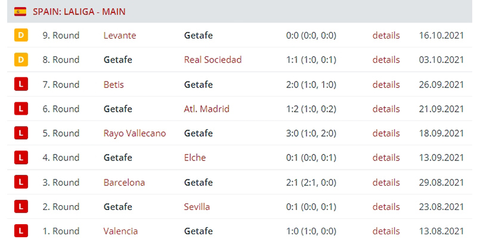The image size is (477, 239).
Task: Click the loss badge for Betis match
Action: (21, 84)
